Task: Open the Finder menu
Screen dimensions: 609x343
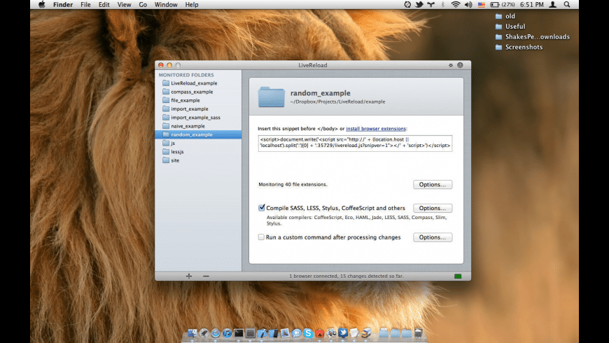Action: tap(63, 5)
